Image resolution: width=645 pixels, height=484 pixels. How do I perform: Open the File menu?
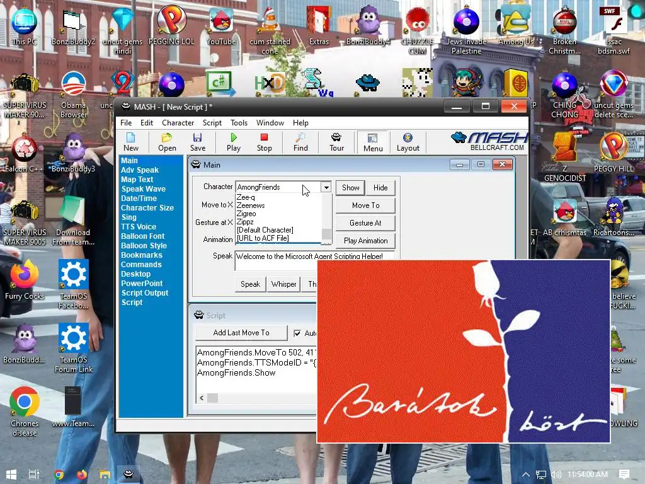point(126,123)
